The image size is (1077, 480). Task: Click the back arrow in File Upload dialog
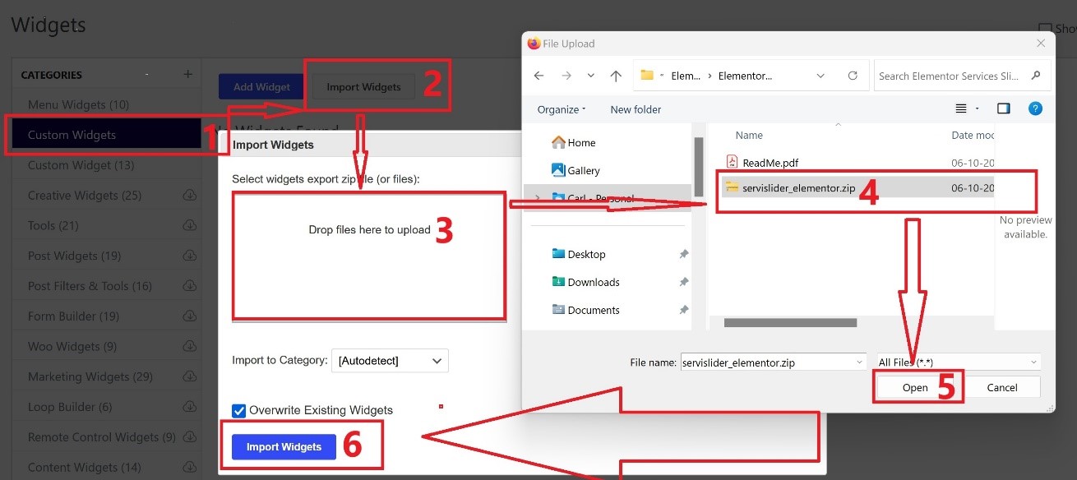pos(538,76)
